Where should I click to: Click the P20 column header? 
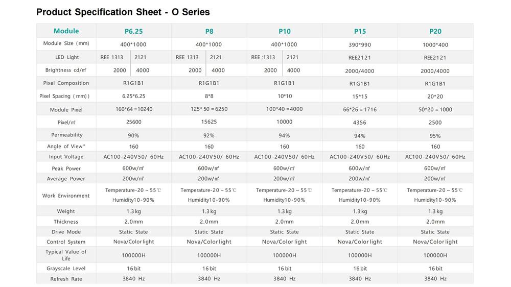(435, 31)
